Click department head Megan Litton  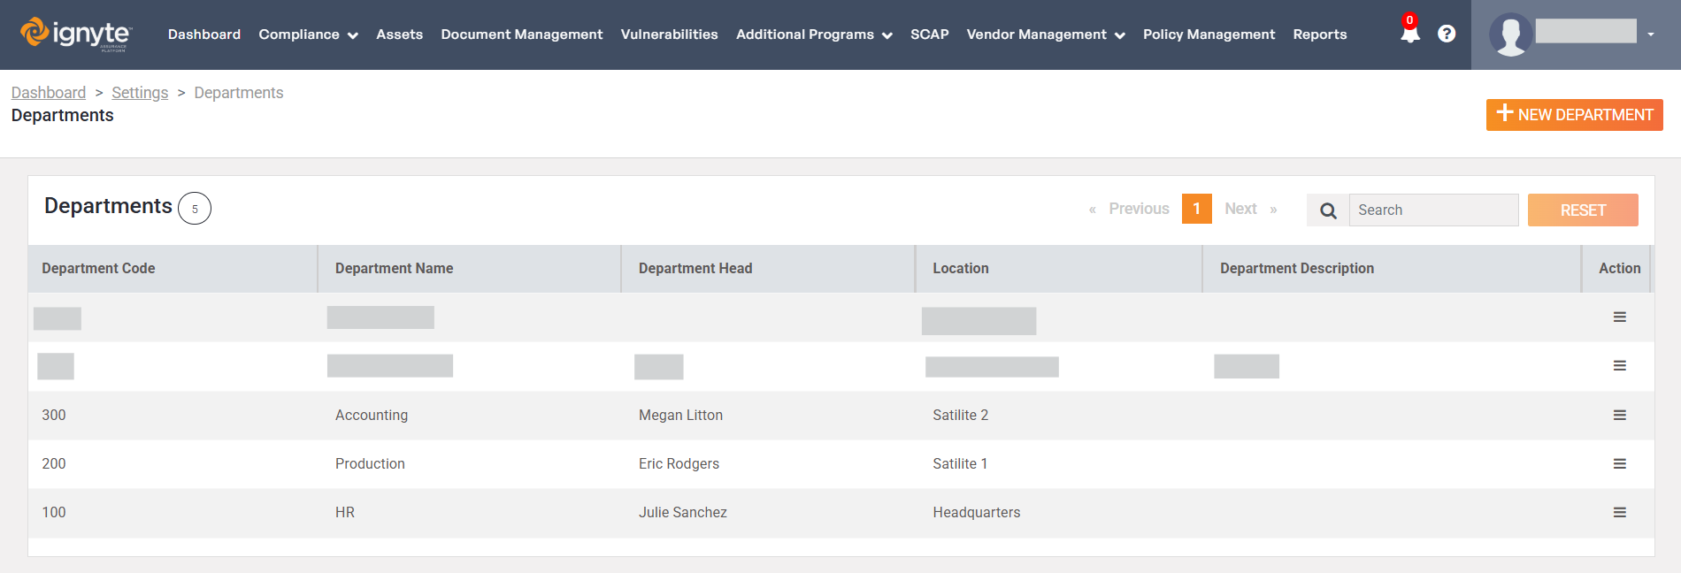pyautogui.click(x=680, y=415)
